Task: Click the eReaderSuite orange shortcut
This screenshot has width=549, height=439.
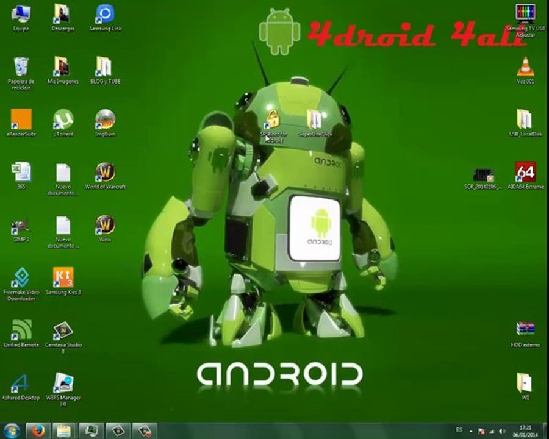Action: (21, 123)
